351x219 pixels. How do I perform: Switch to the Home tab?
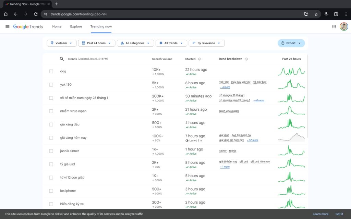pos(57,26)
